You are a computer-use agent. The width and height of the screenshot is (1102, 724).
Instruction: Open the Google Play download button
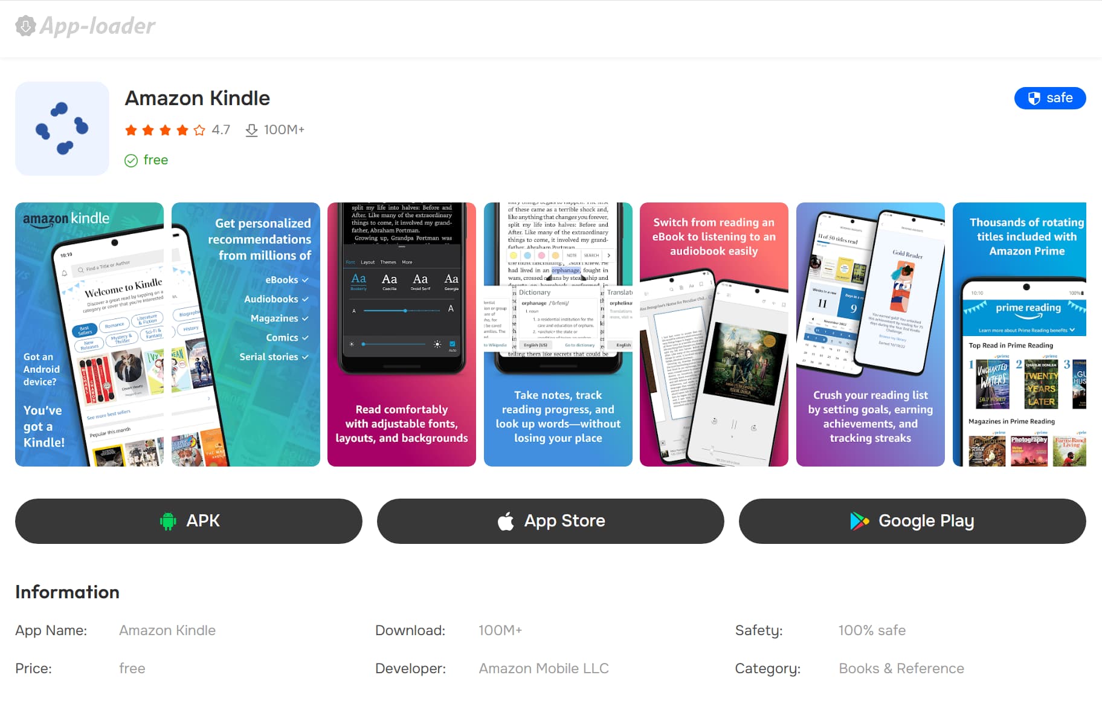912,521
